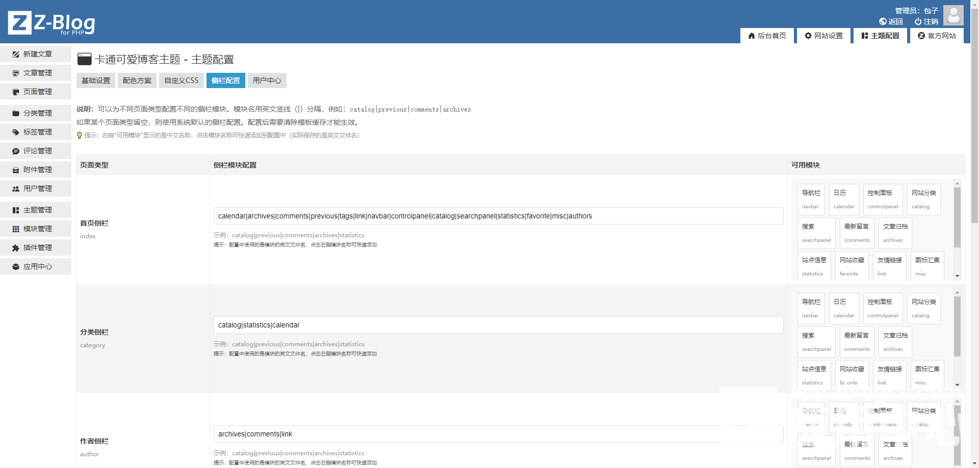Click the admin avatar picture
979x468 pixels.
(x=952, y=15)
